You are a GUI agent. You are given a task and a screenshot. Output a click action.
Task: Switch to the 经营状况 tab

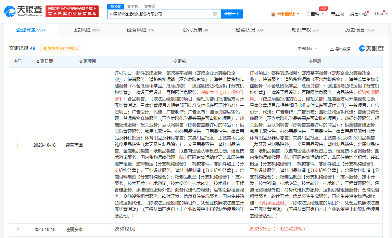point(250,30)
